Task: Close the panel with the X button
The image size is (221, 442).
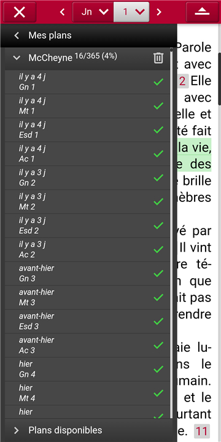Action: (20, 12)
